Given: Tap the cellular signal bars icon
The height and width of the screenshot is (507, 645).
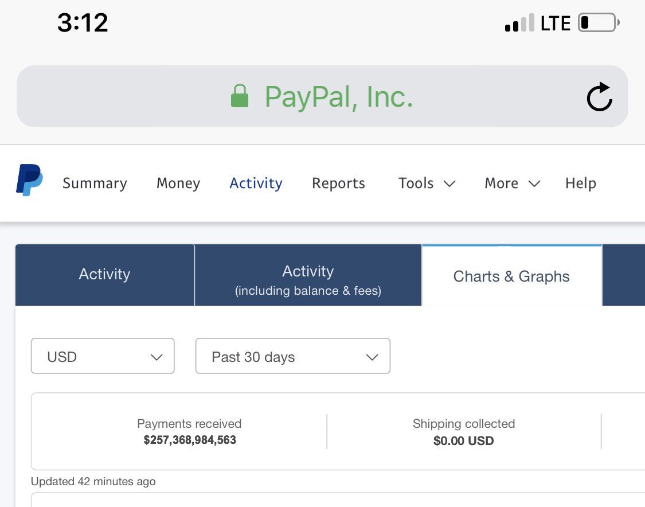Looking at the screenshot, I should tap(519, 23).
